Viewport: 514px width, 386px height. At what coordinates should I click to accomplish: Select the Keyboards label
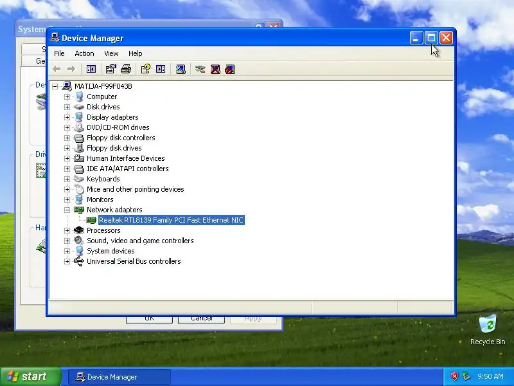[103, 179]
